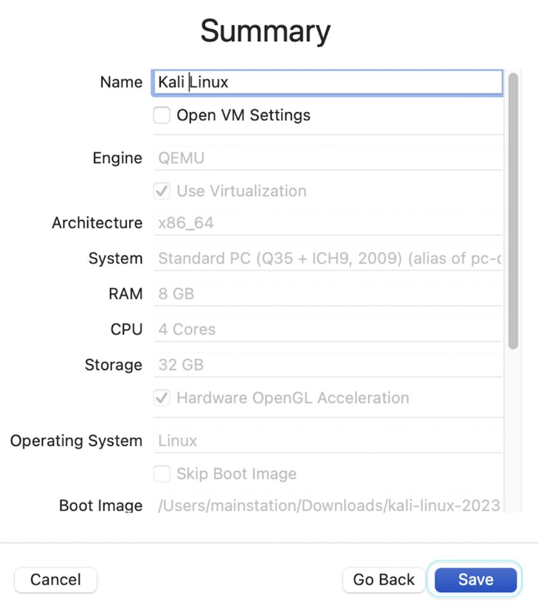
Task: Select the Engine field showing QEMU
Action: coord(328,158)
